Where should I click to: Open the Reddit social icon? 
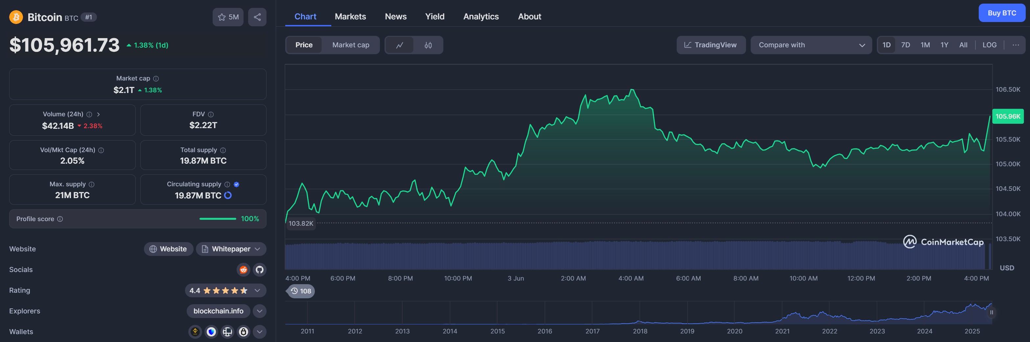pos(243,270)
